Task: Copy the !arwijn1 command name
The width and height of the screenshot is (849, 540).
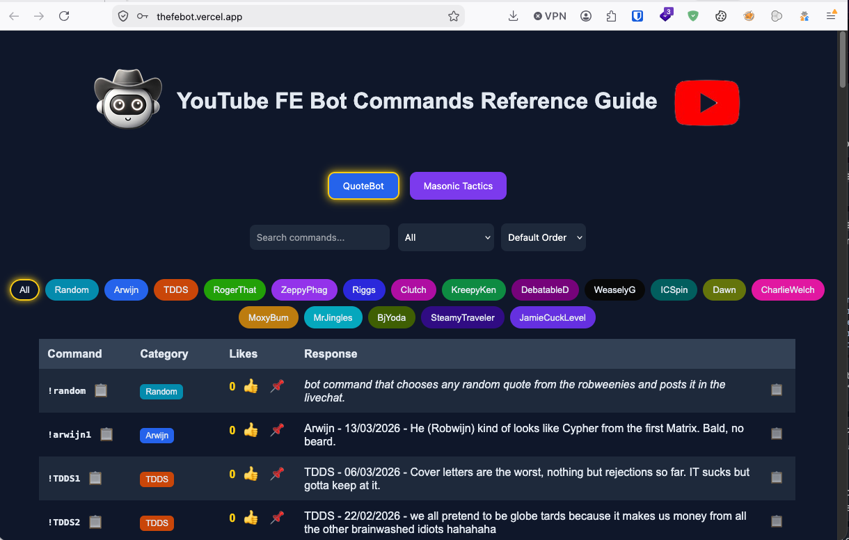Action: coord(106,434)
